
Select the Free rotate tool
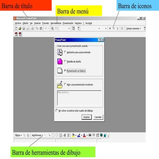coord(28,135)
